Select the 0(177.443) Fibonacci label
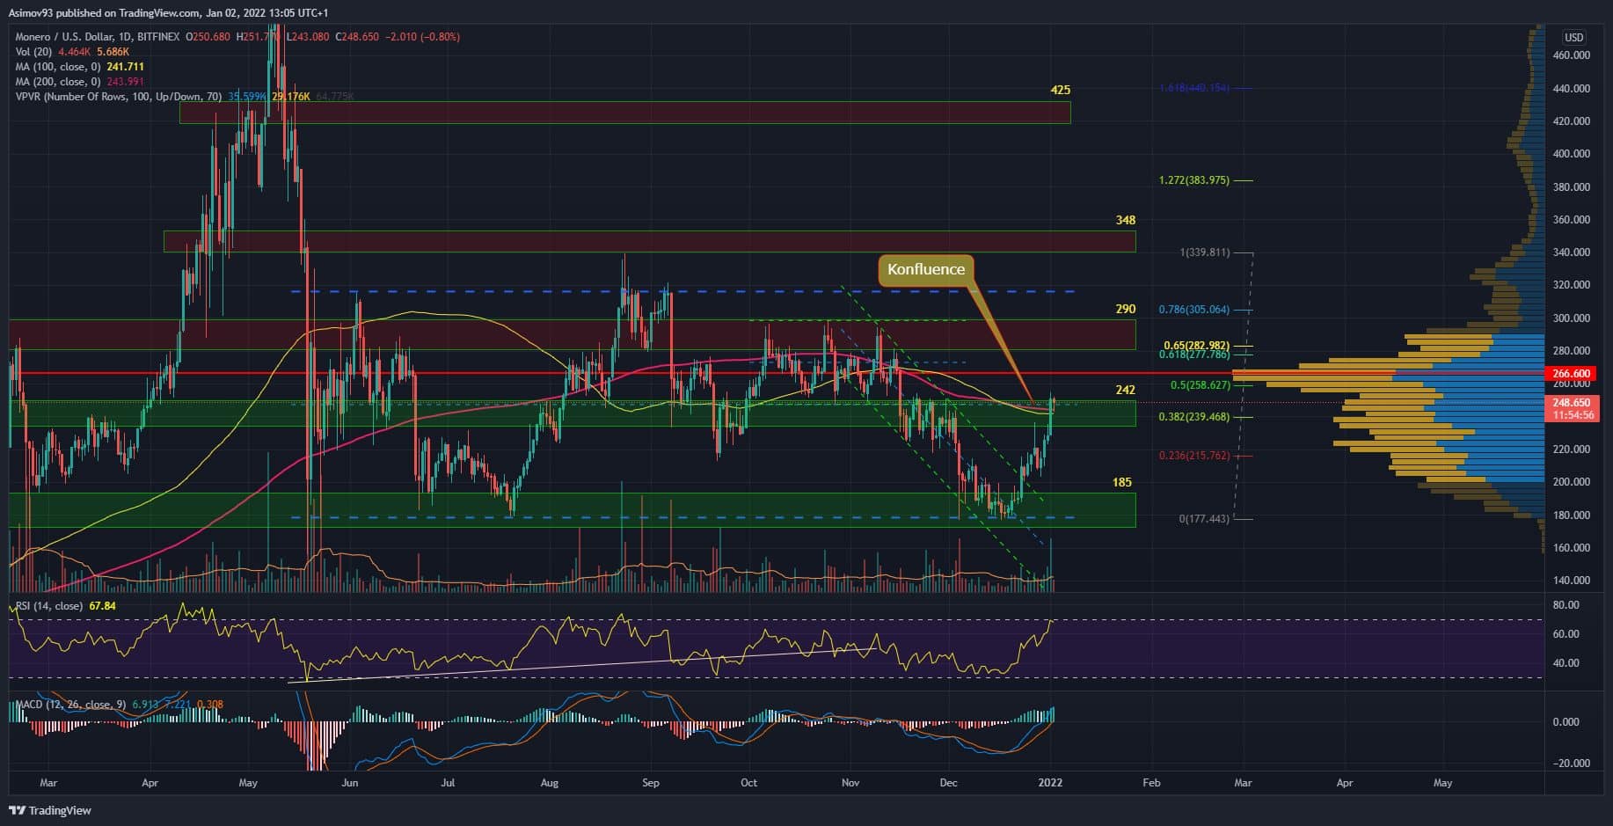Image resolution: width=1613 pixels, height=826 pixels. click(x=1205, y=519)
